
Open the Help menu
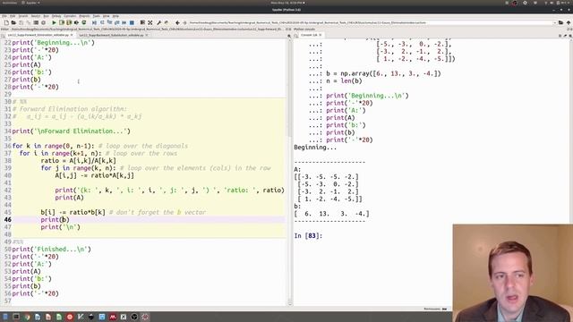click(115, 16)
